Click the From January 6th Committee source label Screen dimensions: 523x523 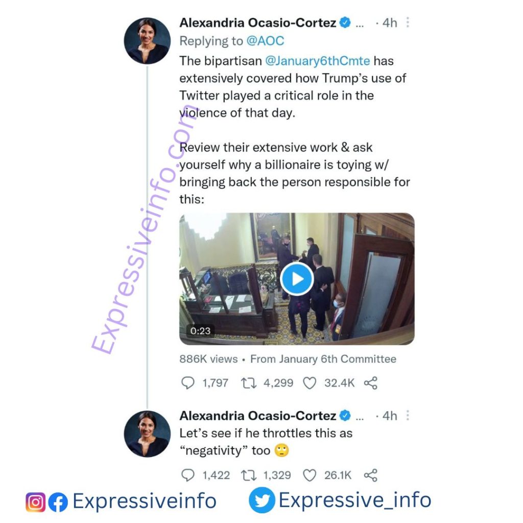point(323,359)
